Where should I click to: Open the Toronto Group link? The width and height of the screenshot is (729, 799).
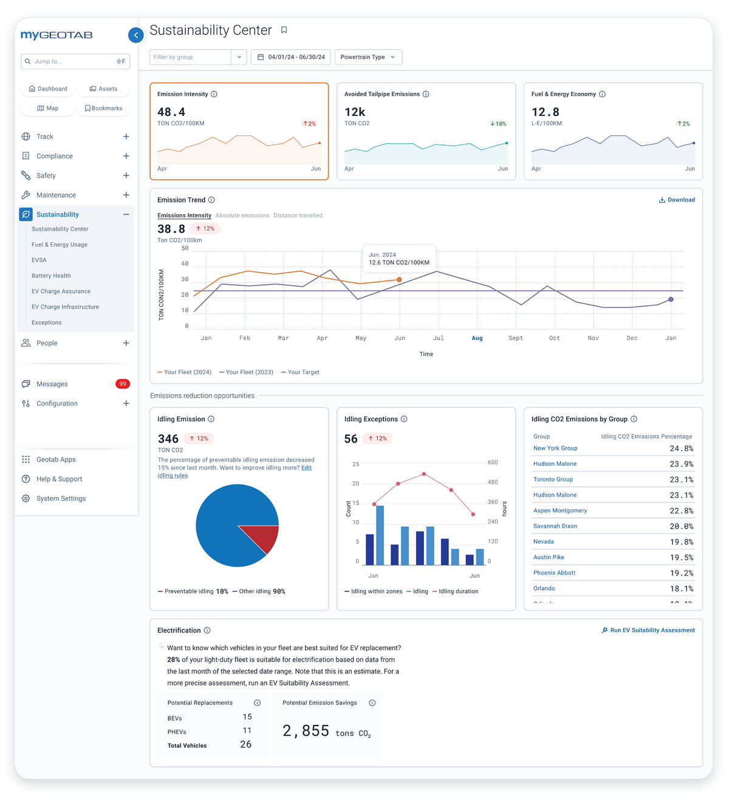[553, 479]
